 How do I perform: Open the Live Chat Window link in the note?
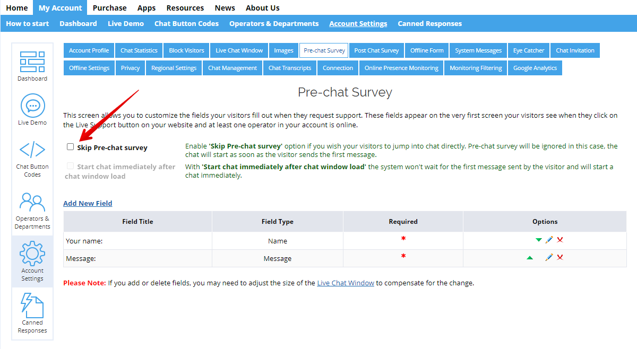click(346, 283)
